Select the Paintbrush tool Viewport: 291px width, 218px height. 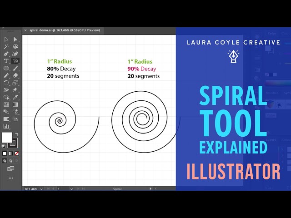[x=15, y=68]
